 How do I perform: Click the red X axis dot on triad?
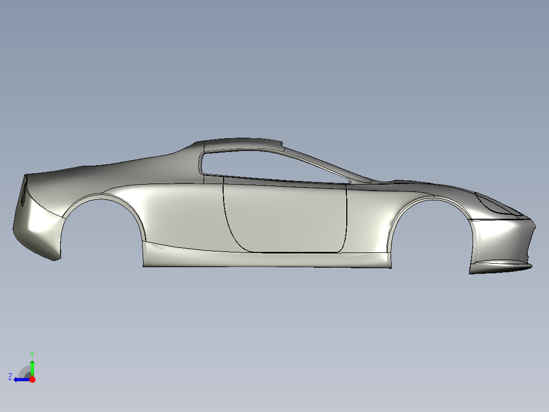32,379
